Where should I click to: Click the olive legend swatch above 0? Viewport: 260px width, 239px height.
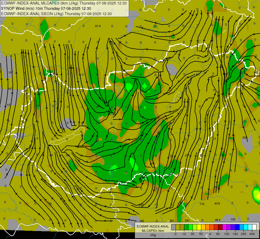(x=178, y=227)
